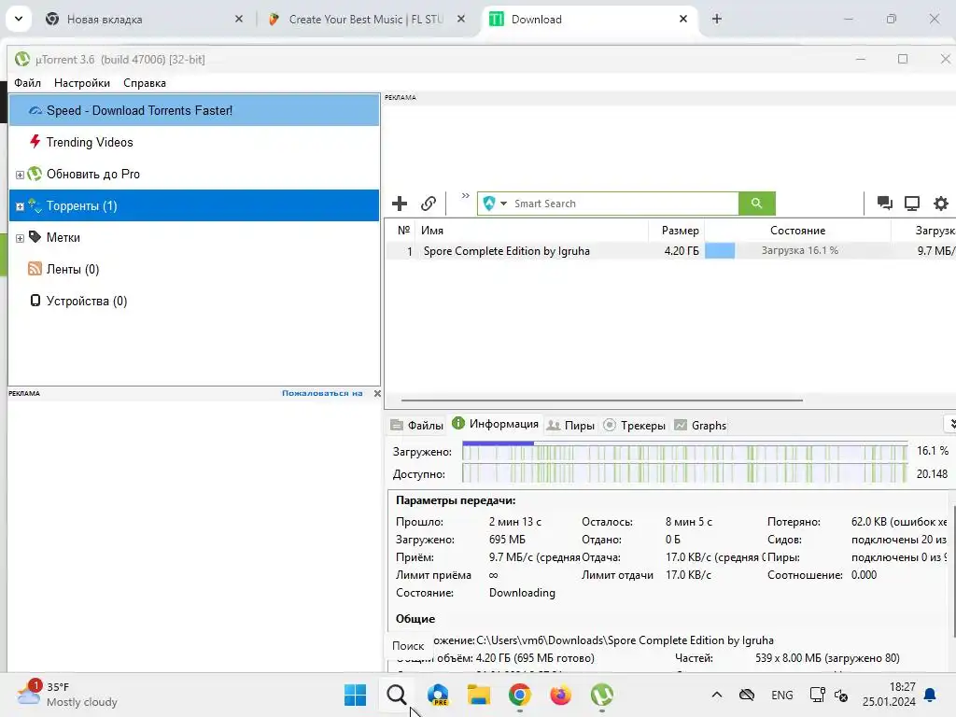Screen dimensions: 956x717
Task: Switch to the Информация tab
Action: point(495,424)
